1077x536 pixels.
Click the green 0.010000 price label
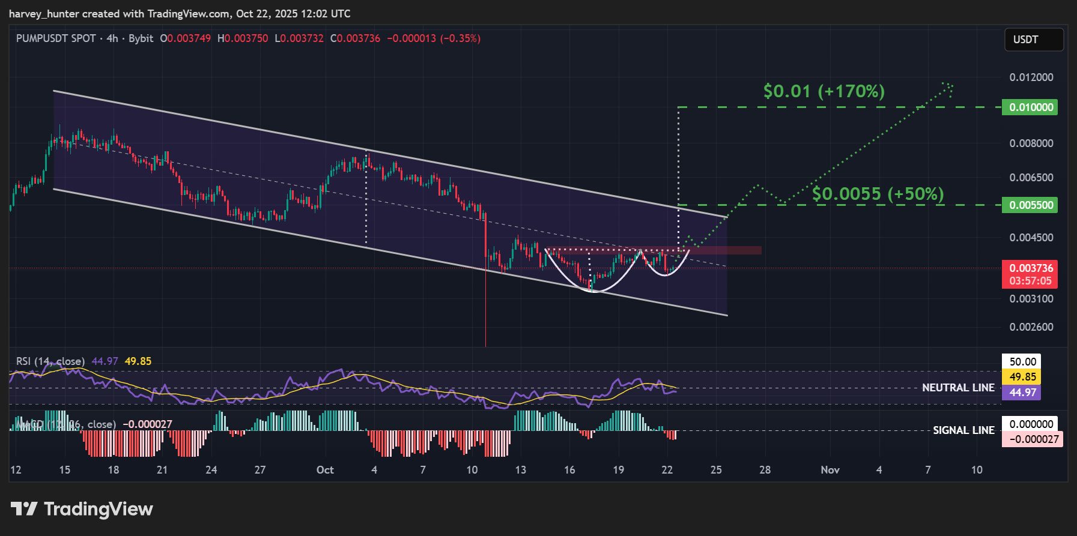pyautogui.click(x=1031, y=107)
